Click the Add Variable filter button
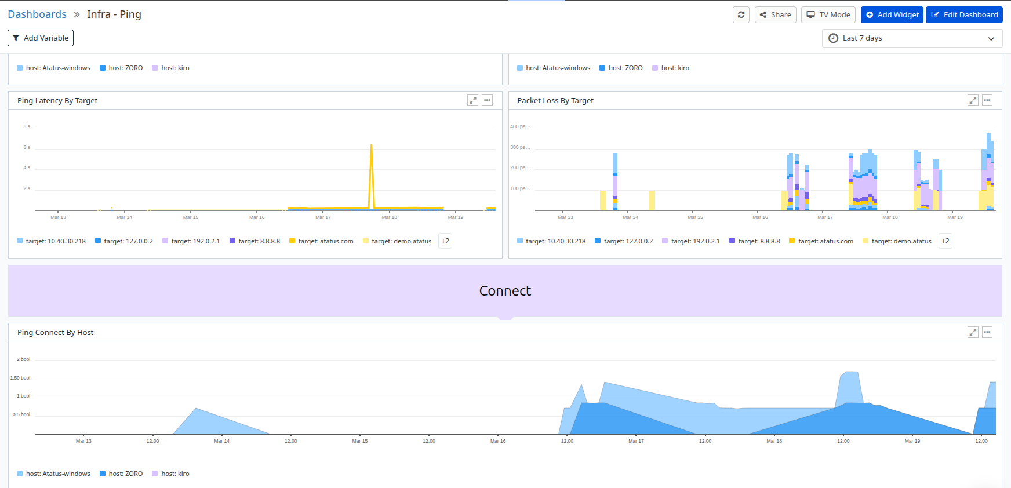 41,38
